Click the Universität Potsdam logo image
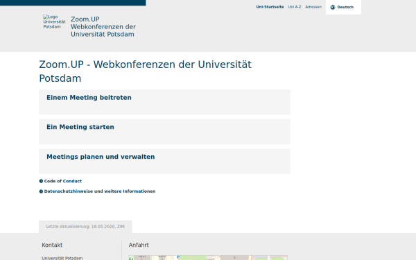Screen dimensions: 416x260 54,21
